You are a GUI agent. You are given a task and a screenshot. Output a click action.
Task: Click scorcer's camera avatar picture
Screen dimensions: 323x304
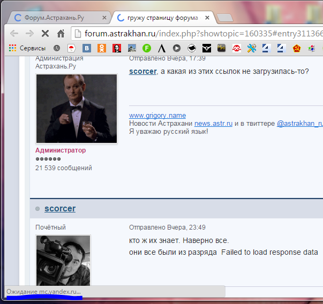pos(63,260)
